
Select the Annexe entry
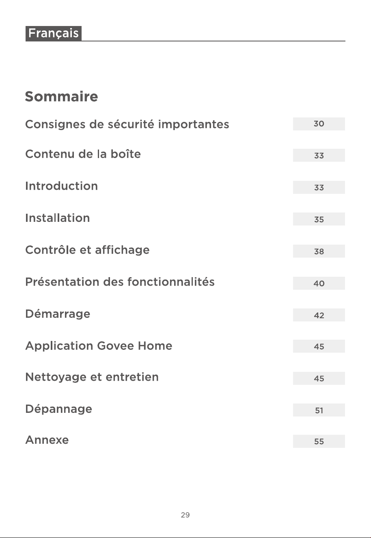(x=47, y=440)
